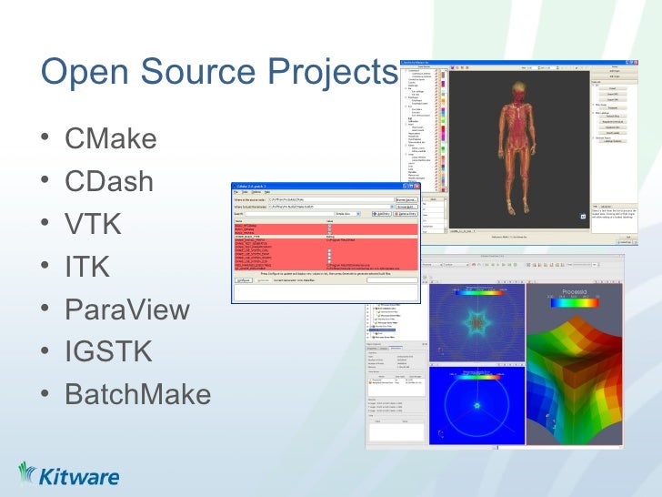Toggle the first BUILD option checkbox in CMake

[329, 224]
